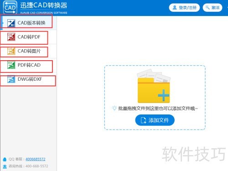Select the CAD版本转换 menu label
The width and height of the screenshot is (228, 171).
[x=31, y=23]
